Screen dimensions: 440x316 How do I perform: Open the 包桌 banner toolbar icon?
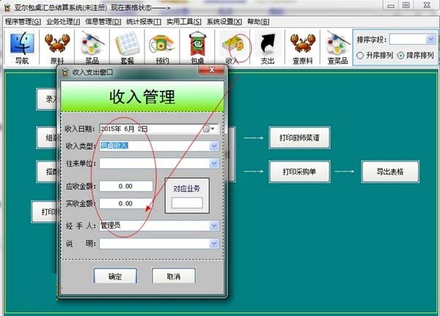(197, 48)
